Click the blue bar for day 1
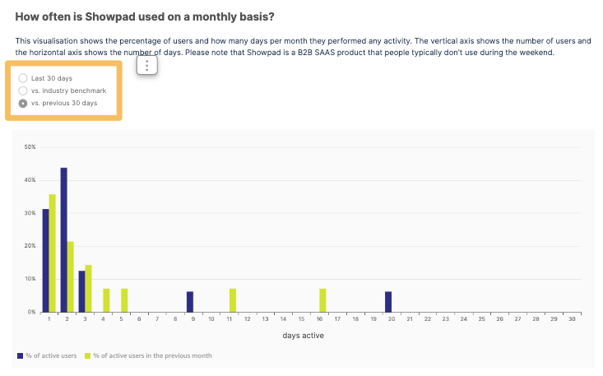The height and width of the screenshot is (376, 603). pos(46,260)
